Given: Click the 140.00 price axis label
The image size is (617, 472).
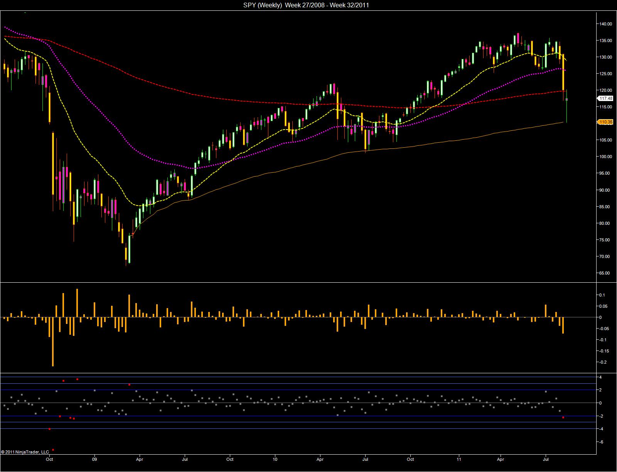Looking at the screenshot, I should point(606,24).
